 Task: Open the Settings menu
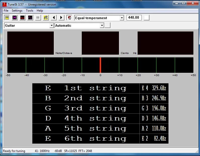pos(17,11)
